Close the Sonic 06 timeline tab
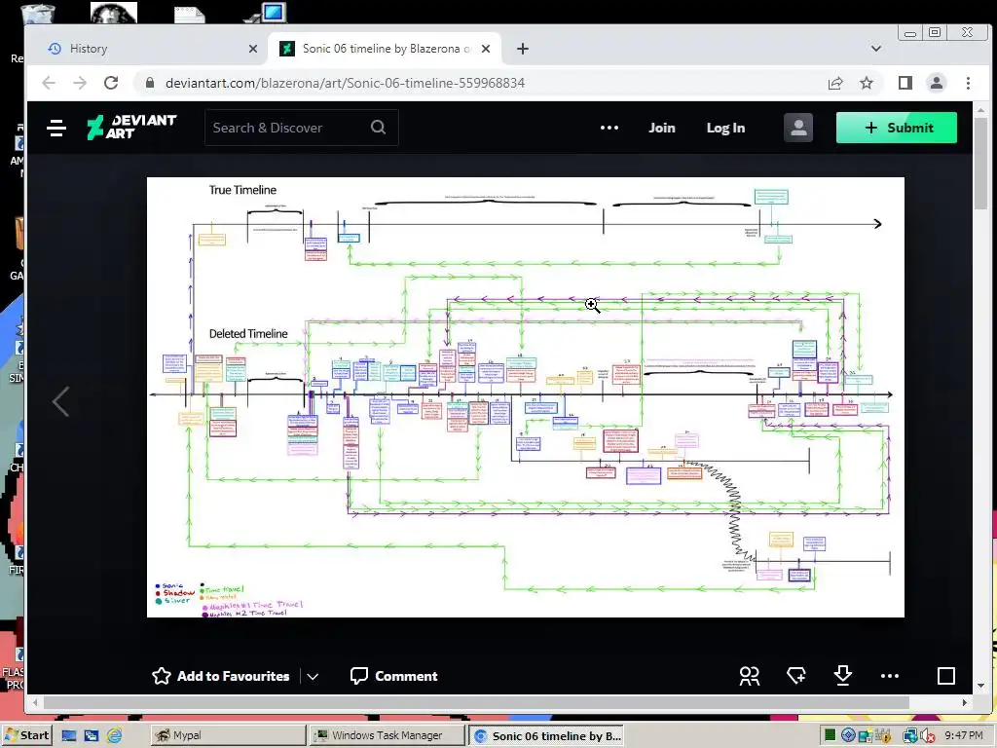997x748 pixels. point(486,49)
